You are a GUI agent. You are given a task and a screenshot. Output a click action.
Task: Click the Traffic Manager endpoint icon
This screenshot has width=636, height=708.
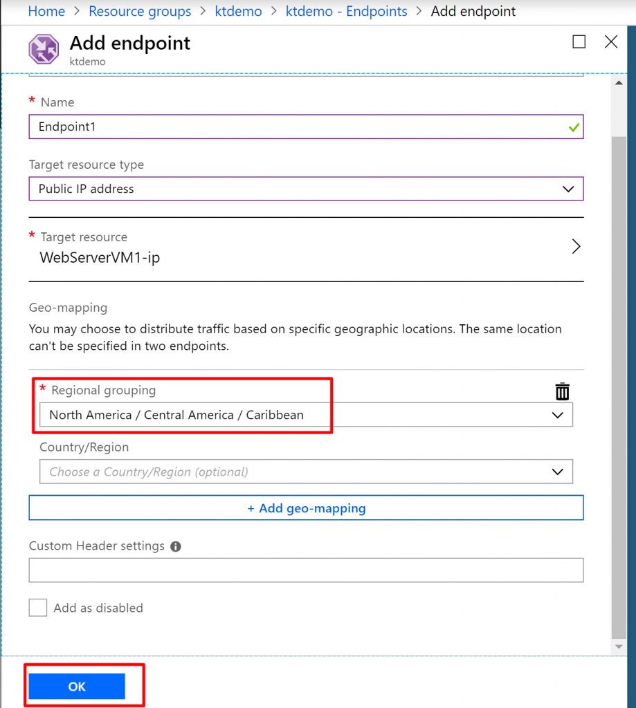[44, 49]
